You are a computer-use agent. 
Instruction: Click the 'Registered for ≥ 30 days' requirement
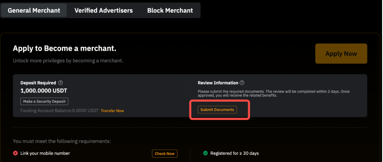point(234,153)
